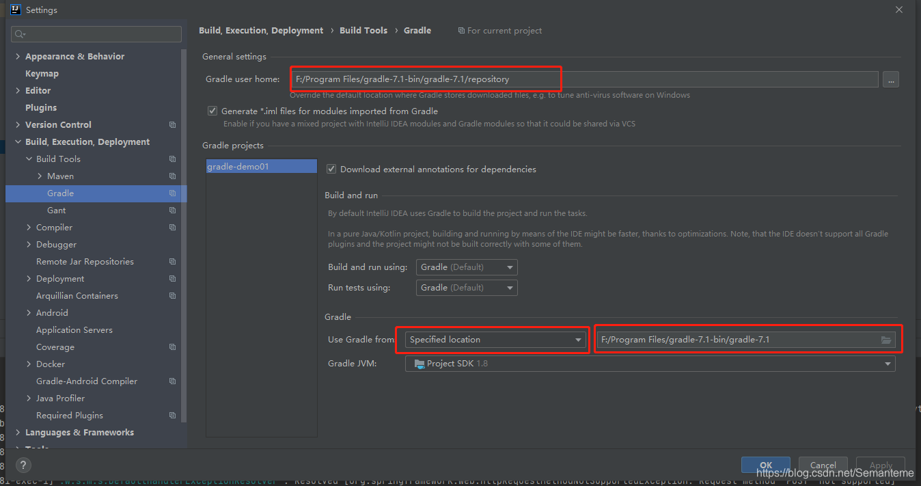921x486 pixels.
Task: Click the project-level icon beside Maven
Action: 172,176
